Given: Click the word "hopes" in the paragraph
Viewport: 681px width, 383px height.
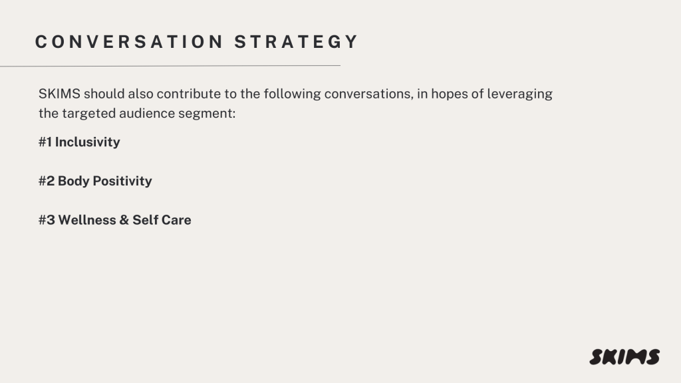Looking at the screenshot, I should click(448, 94).
